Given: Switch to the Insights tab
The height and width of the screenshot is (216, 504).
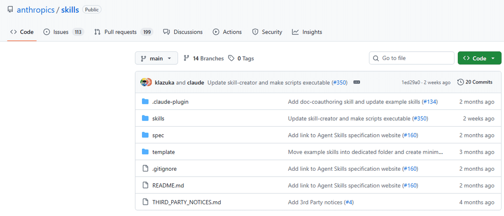Looking at the screenshot, I should pos(307,32).
